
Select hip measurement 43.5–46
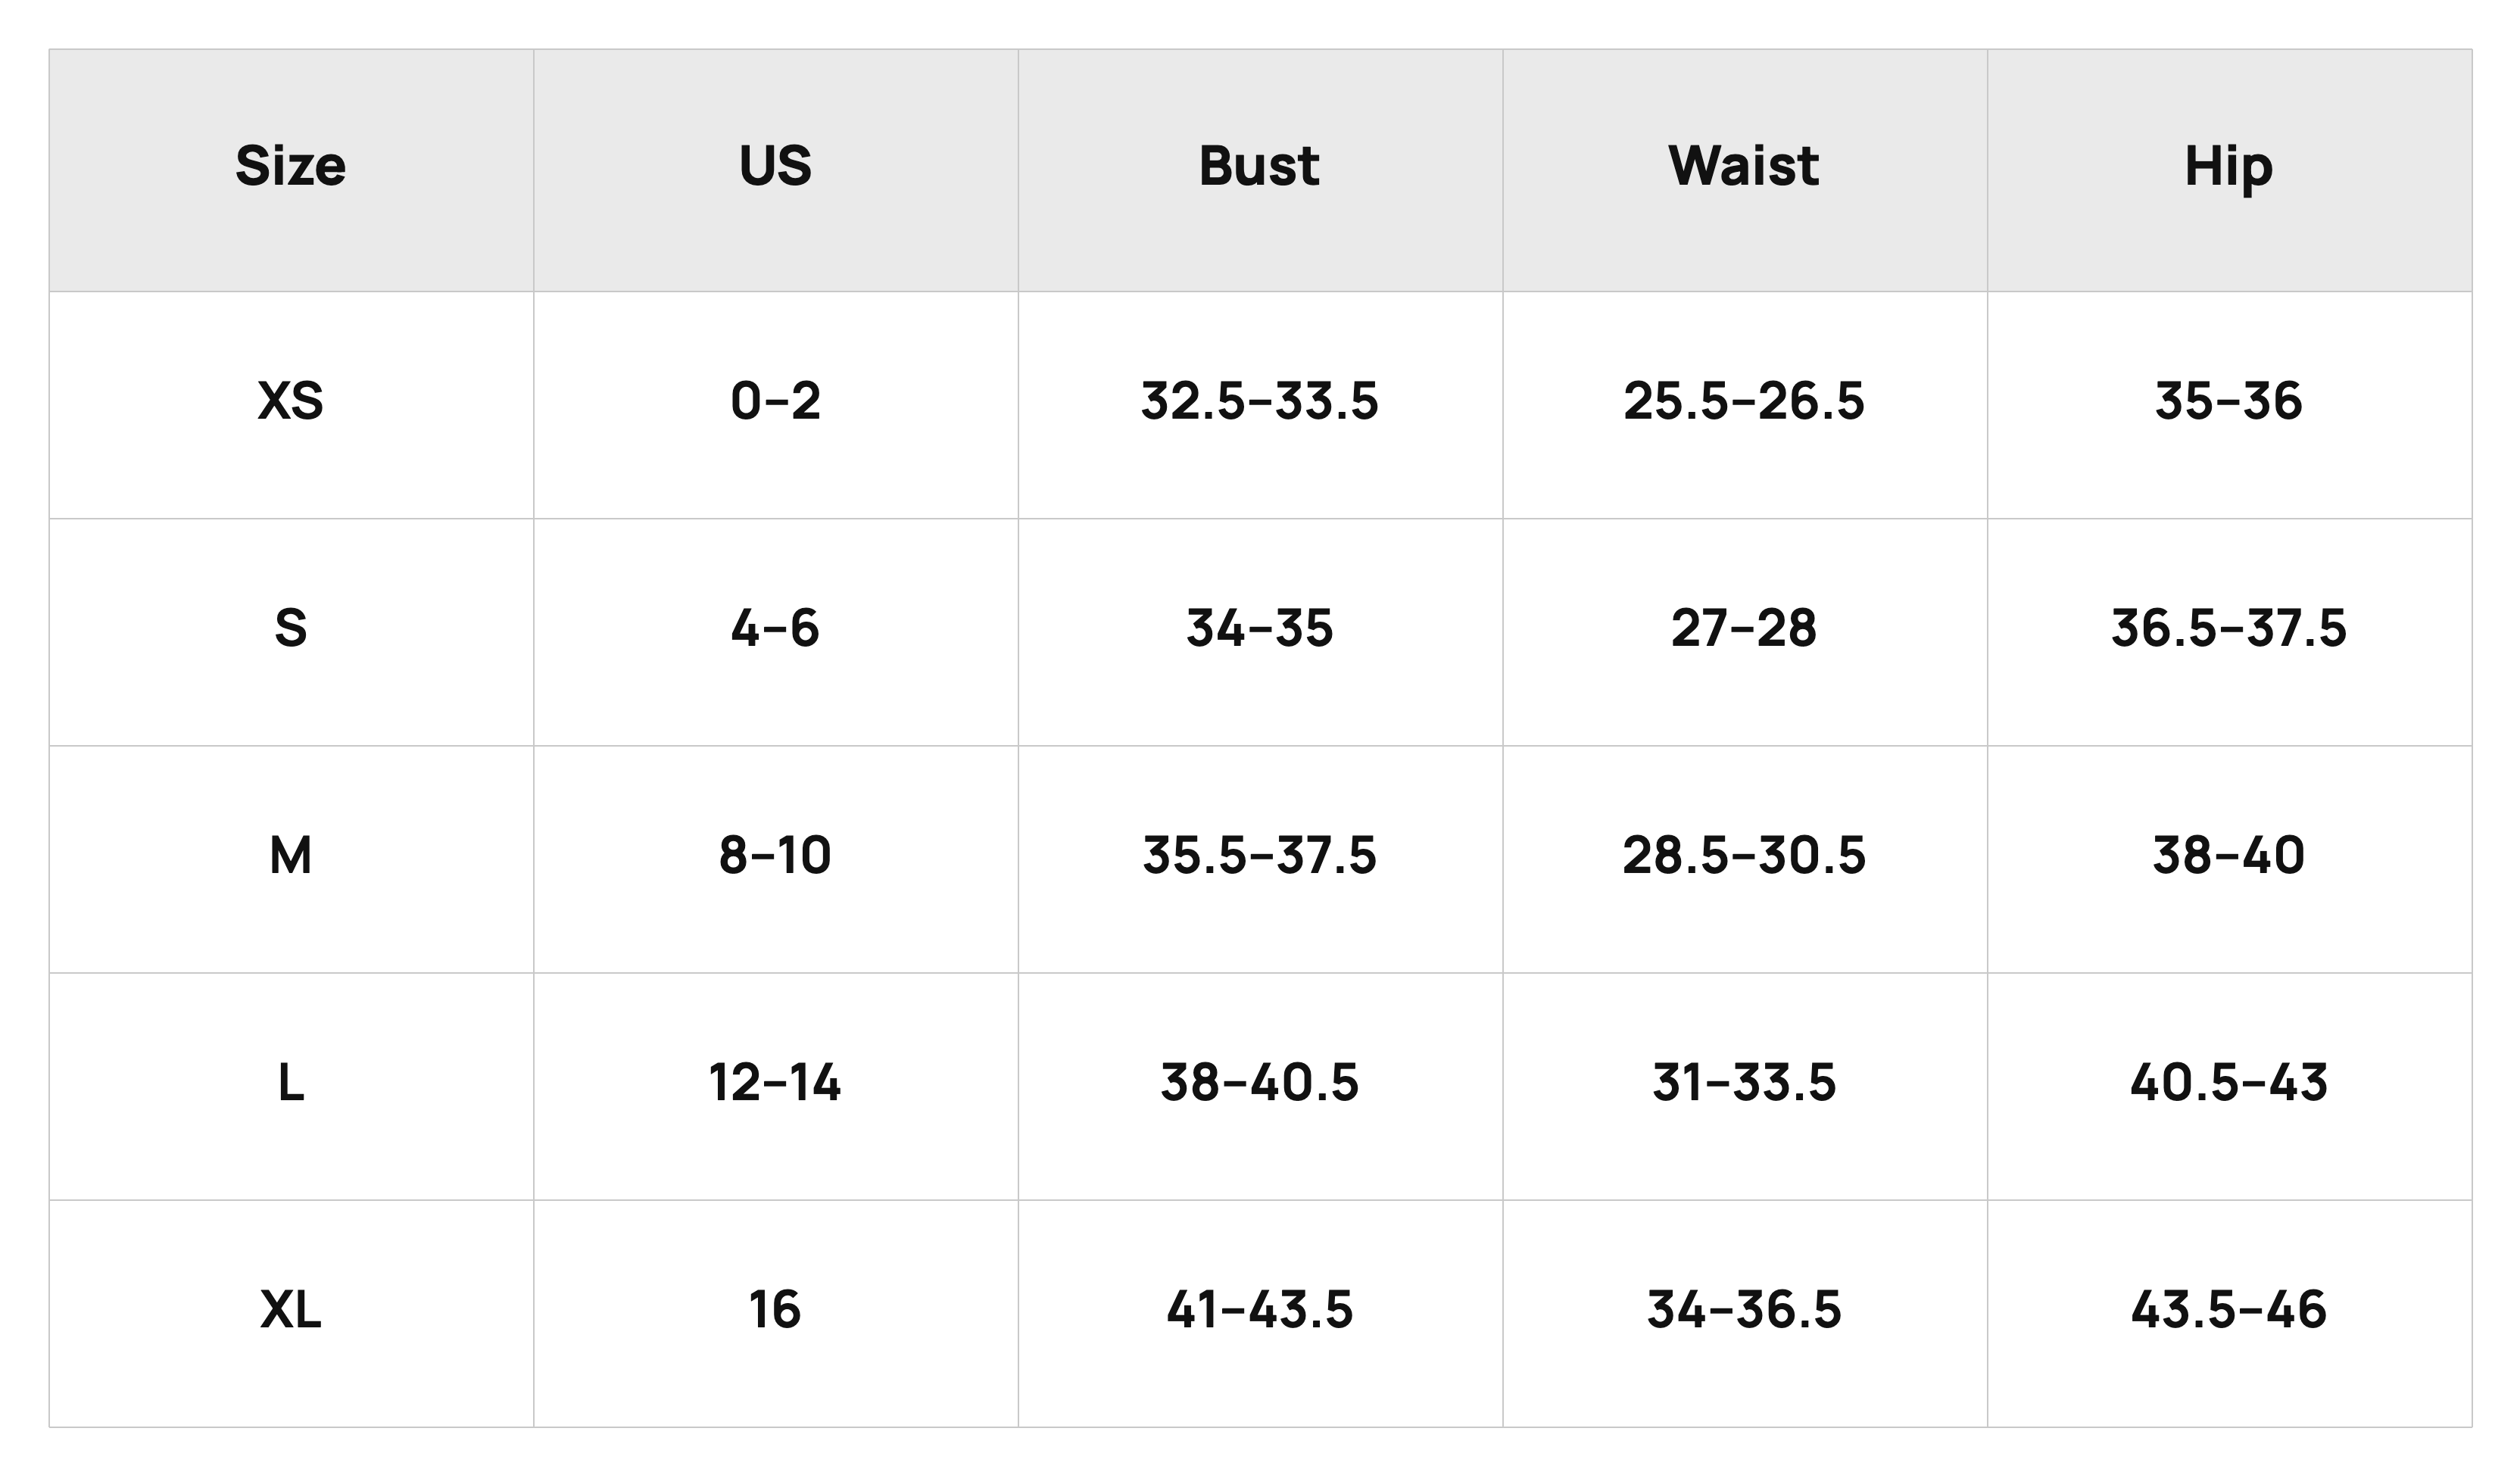click(2229, 1310)
